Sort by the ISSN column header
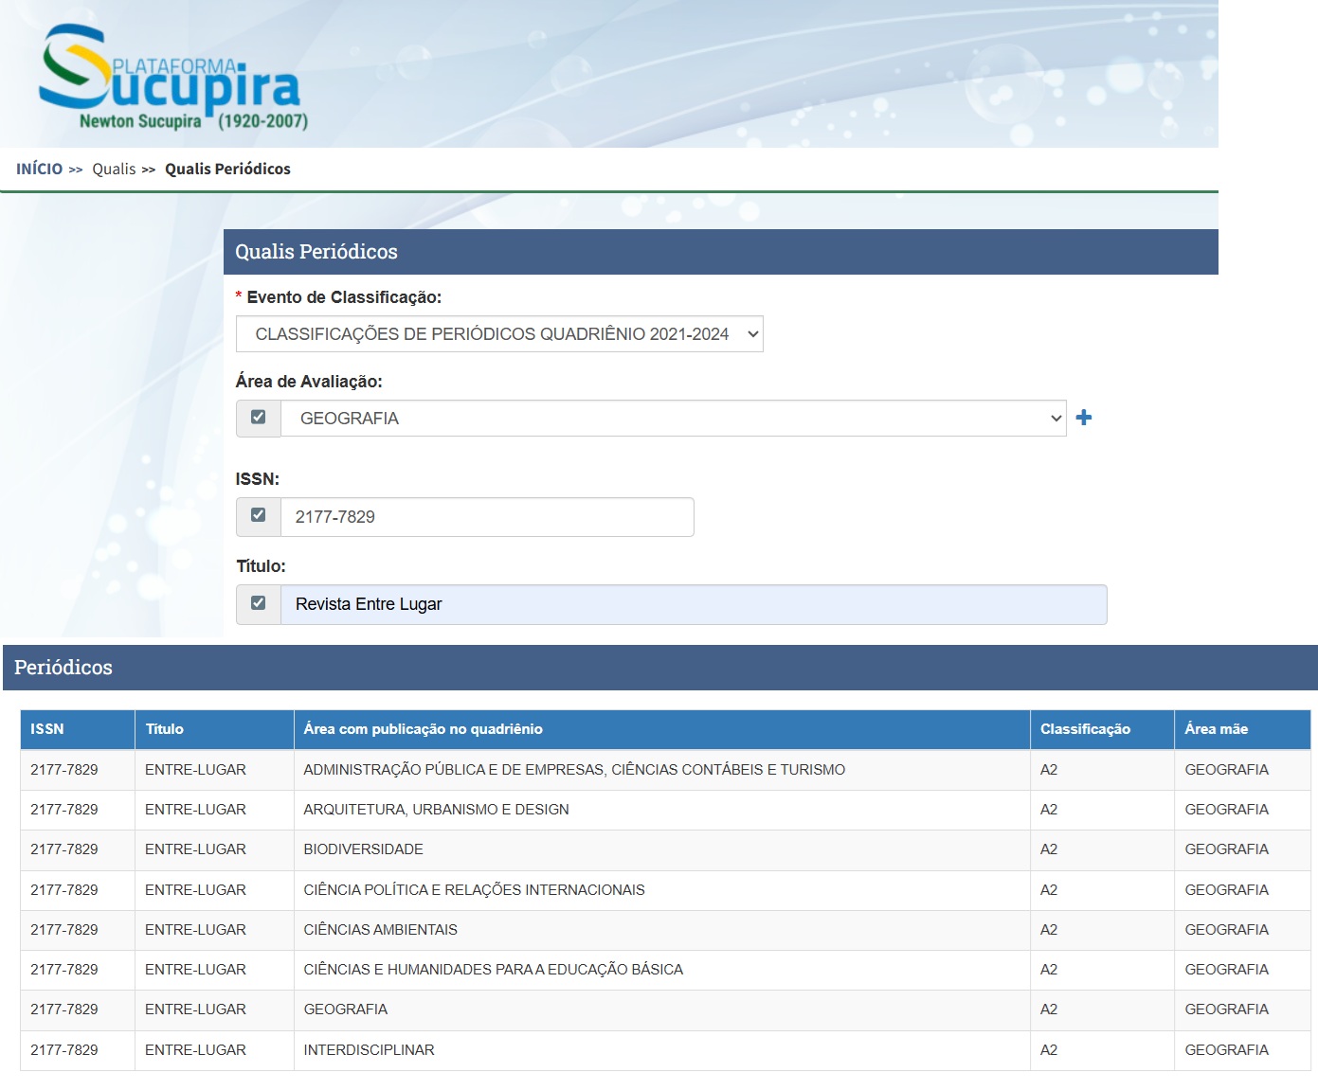Viewport: 1318px width, 1090px height. (47, 729)
